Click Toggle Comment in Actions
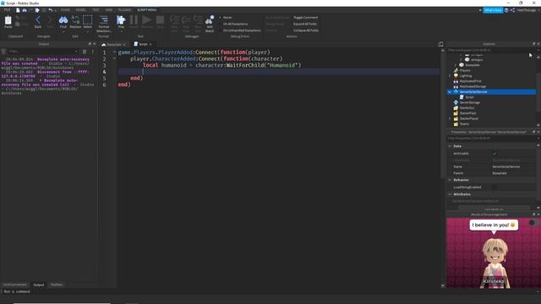Screen dimensions: 541x304 [306, 17]
